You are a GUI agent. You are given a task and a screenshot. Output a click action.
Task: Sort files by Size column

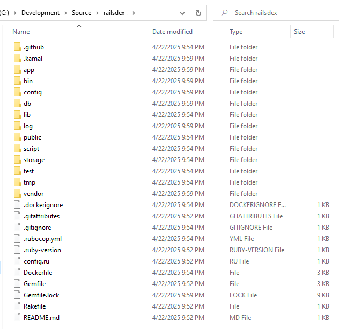click(x=299, y=32)
